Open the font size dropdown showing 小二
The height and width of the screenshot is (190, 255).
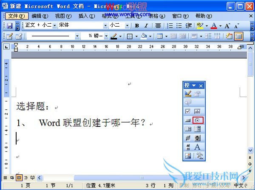pyautogui.click(x=127, y=26)
